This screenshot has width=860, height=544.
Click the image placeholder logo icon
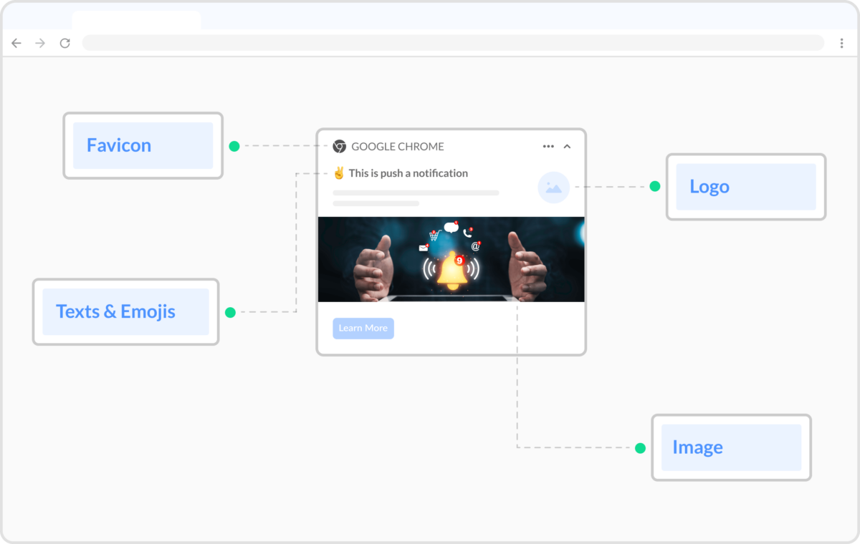[x=553, y=187]
